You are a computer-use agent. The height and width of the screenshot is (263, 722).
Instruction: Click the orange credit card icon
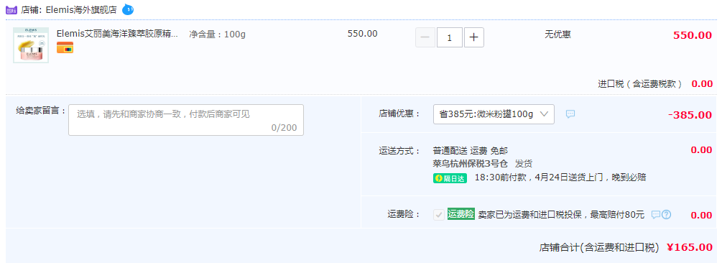65,47
